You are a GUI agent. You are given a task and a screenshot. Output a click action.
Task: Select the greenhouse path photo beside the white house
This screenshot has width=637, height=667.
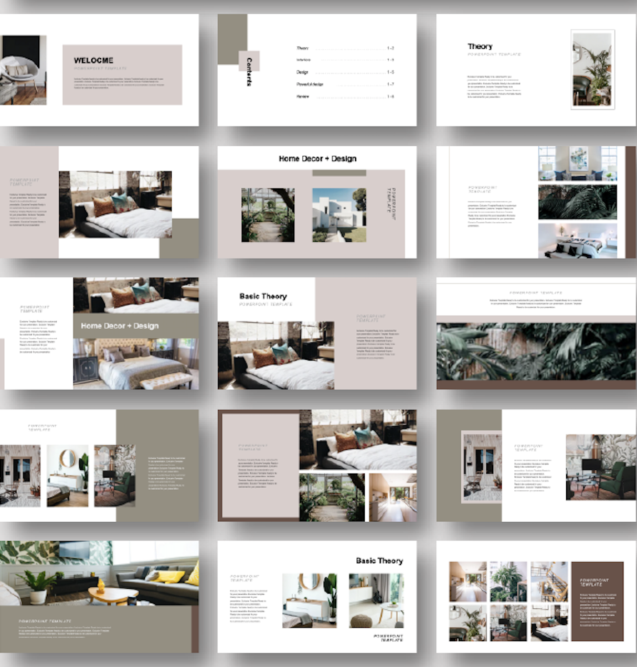coord(268,215)
